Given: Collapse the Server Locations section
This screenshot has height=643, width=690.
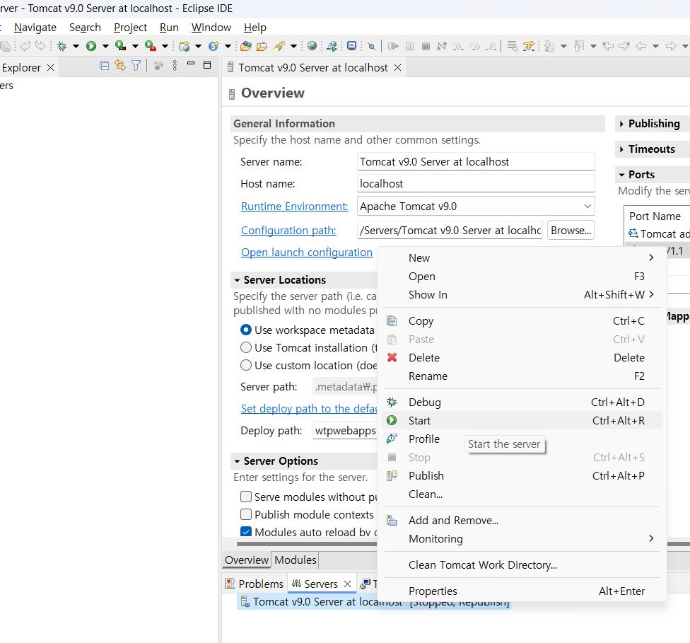Looking at the screenshot, I should click(x=238, y=280).
